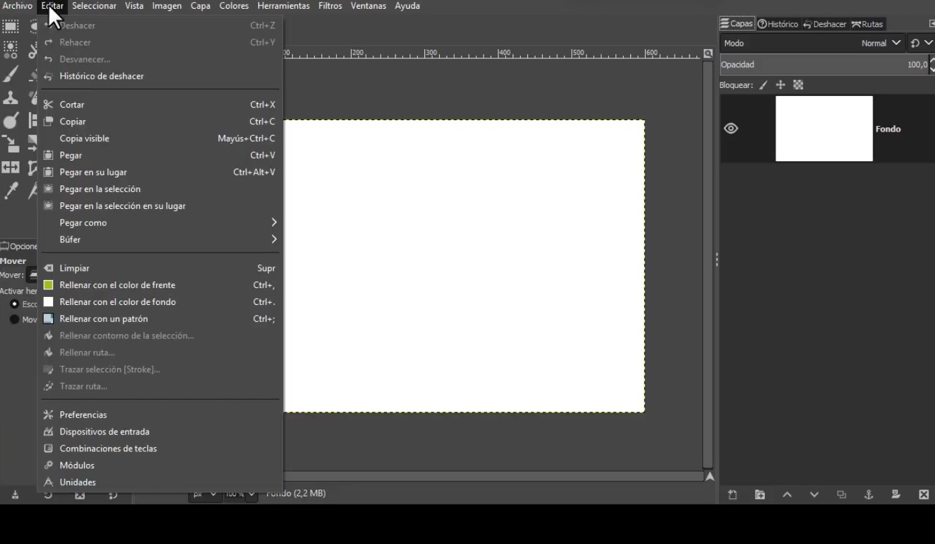Click the canvas horizontal scrollbar
935x544 pixels.
pos(493,476)
